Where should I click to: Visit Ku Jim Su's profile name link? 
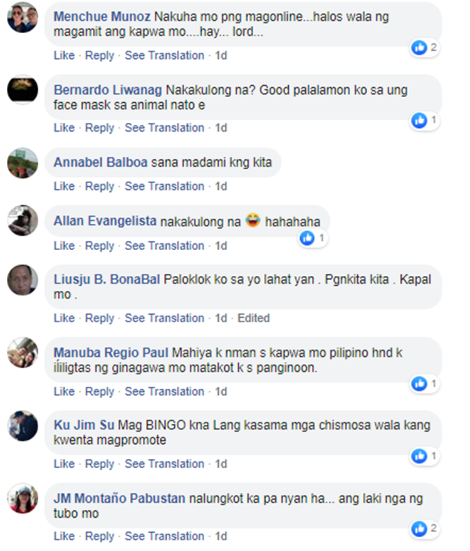coord(84,425)
